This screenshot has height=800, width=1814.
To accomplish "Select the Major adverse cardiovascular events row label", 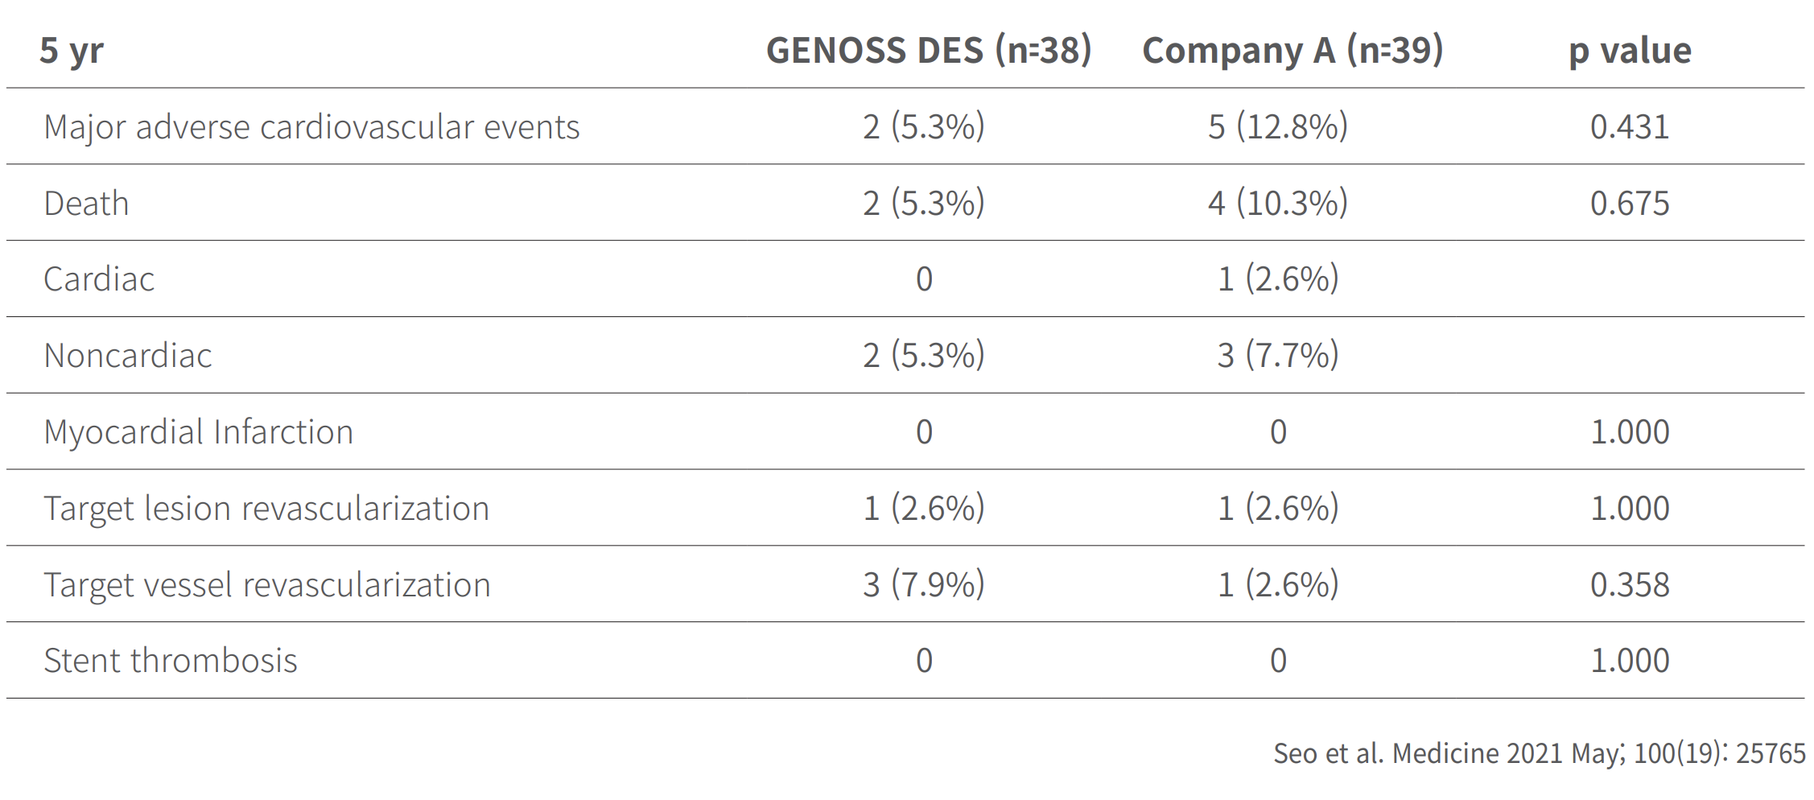I will [311, 127].
